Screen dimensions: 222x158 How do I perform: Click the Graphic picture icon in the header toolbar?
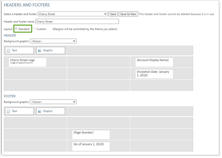pos(39,51)
